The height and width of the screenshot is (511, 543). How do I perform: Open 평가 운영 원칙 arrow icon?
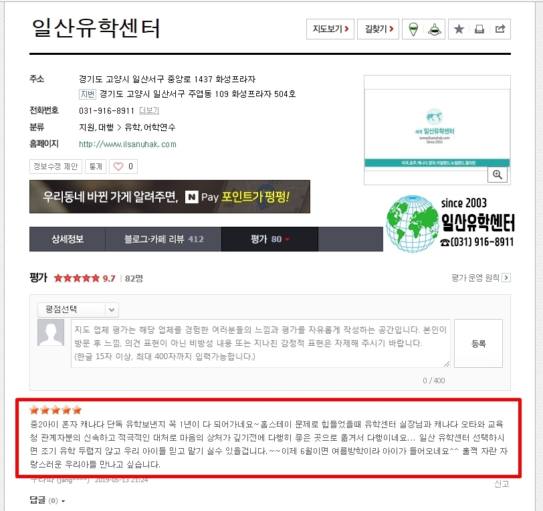(506, 278)
